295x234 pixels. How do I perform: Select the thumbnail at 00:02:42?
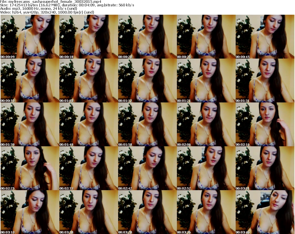pos(147,168)
